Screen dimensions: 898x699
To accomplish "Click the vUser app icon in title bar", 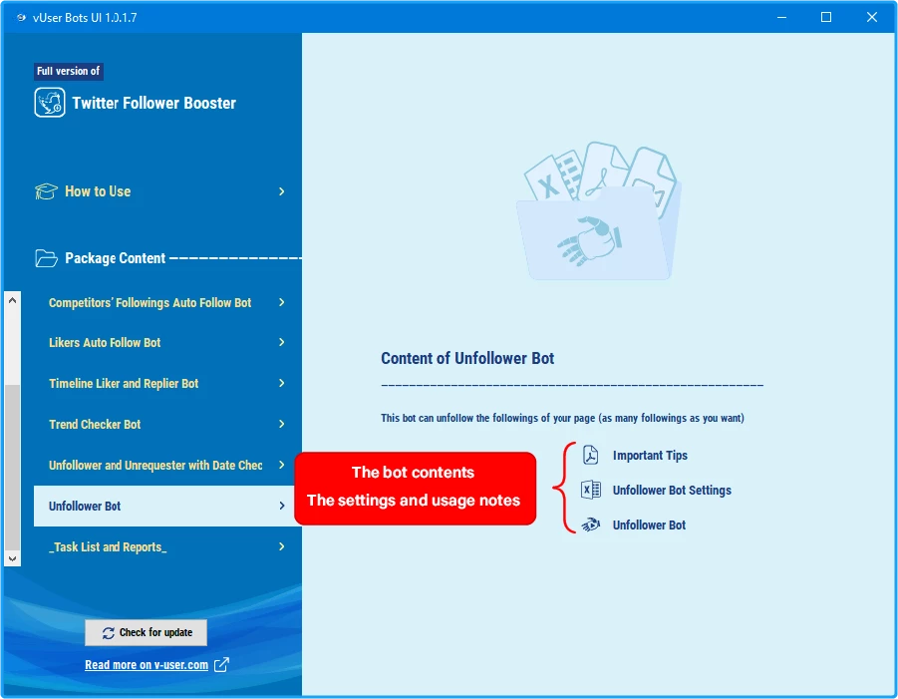I will [x=21, y=17].
